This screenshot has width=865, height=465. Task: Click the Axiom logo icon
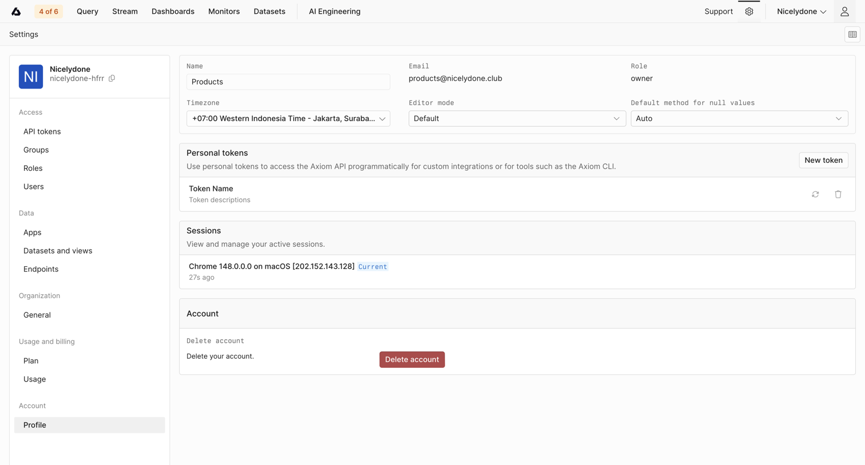click(x=16, y=11)
